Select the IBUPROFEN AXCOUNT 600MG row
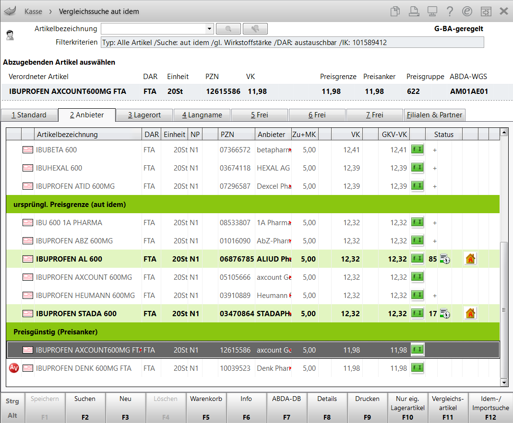 (252, 277)
